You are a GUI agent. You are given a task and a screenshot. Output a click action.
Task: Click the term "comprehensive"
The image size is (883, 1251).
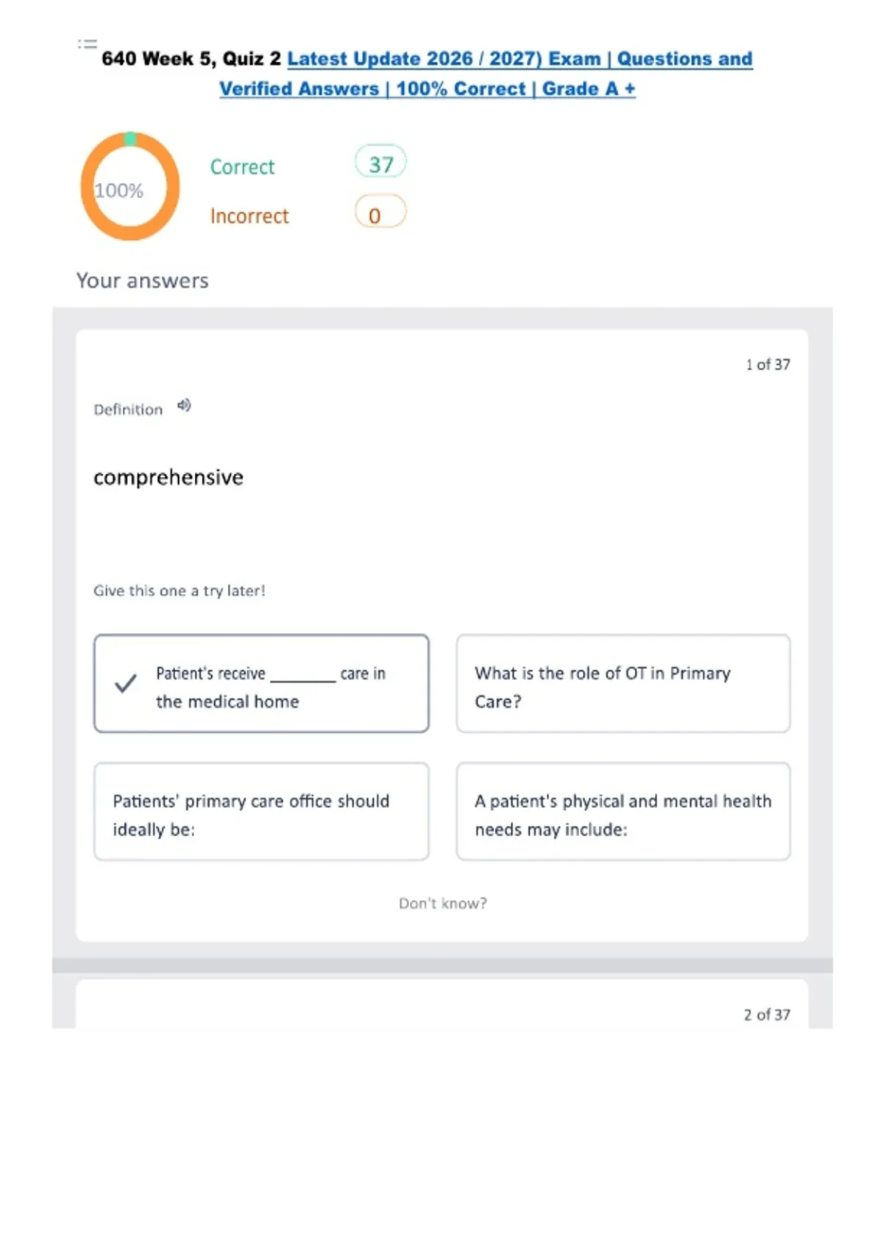click(x=169, y=477)
